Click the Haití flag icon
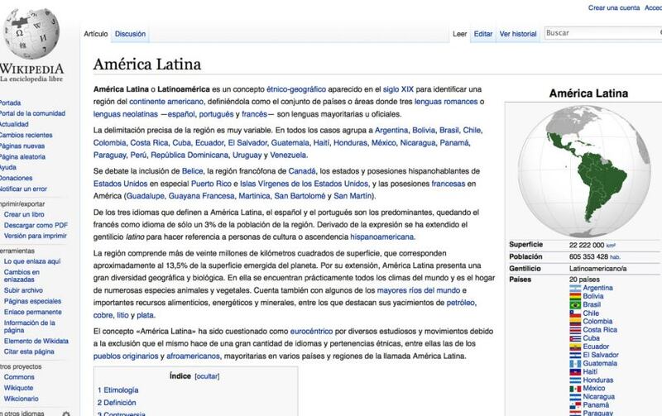This screenshot has width=662, height=416. coord(574,371)
